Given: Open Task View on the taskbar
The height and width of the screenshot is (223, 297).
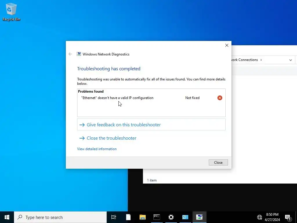Looking at the screenshot, I should tap(114, 217).
